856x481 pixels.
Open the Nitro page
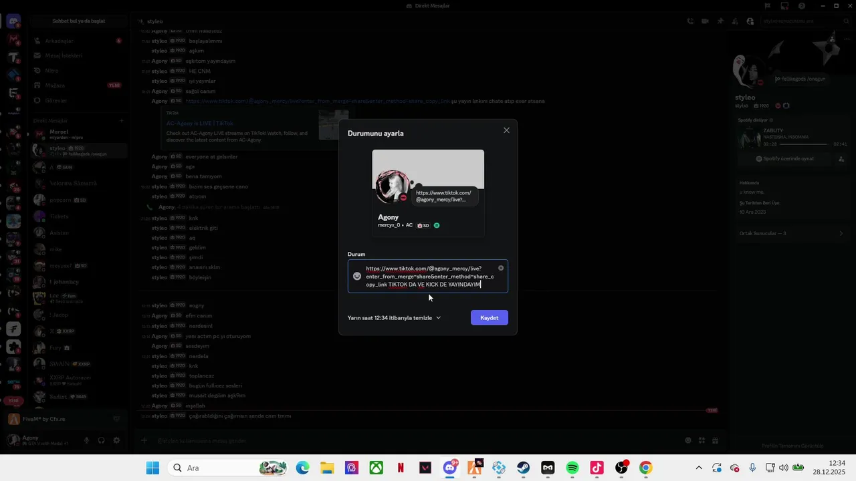pos(79,70)
